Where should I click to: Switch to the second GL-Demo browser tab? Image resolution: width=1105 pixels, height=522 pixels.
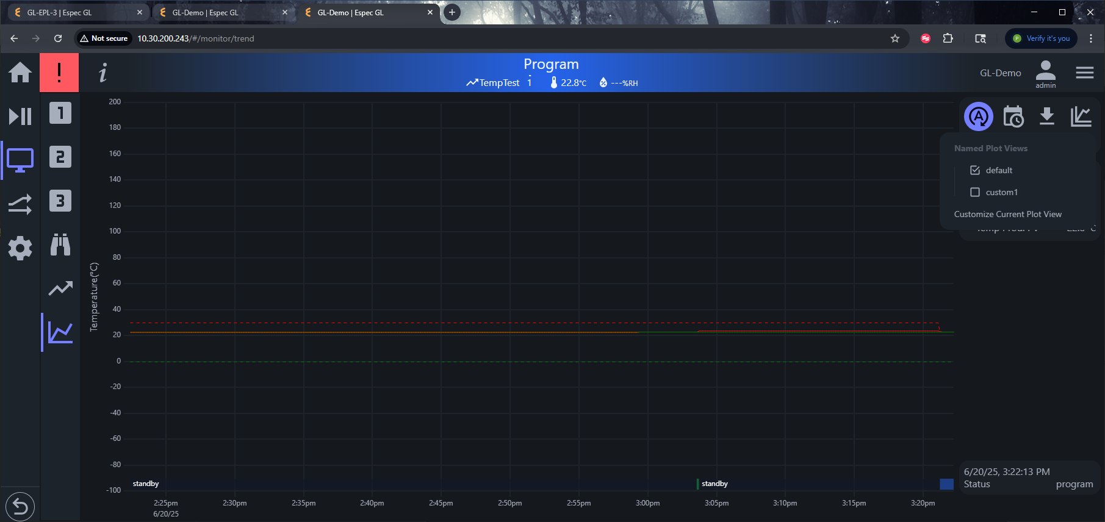click(x=223, y=12)
